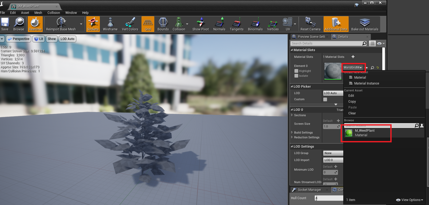The image size is (429, 205).
Task: Check the Custom LOD checkbox
Action: tap(325, 99)
